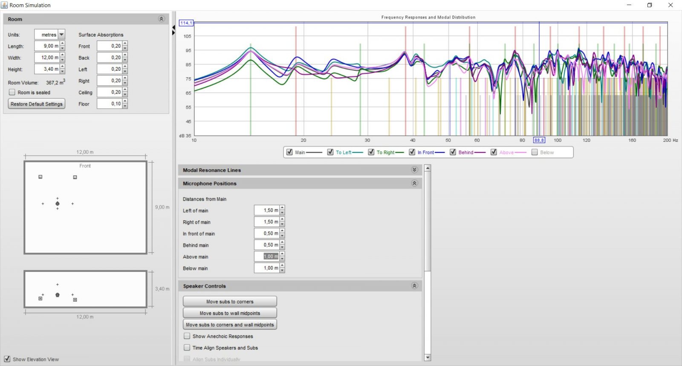
Task: Increase Left of main distance stepper
Action: click(x=282, y=208)
